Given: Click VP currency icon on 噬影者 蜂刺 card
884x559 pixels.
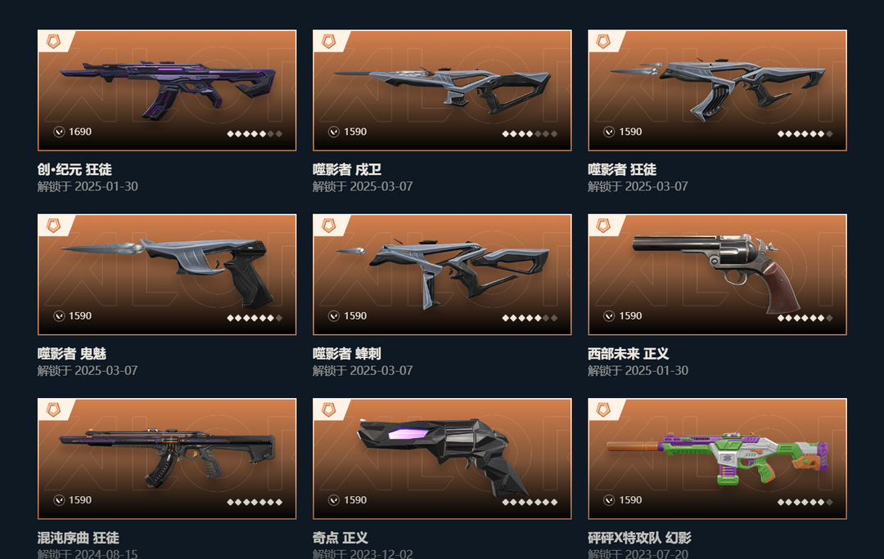Looking at the screenshot, I should coord(334,315).
